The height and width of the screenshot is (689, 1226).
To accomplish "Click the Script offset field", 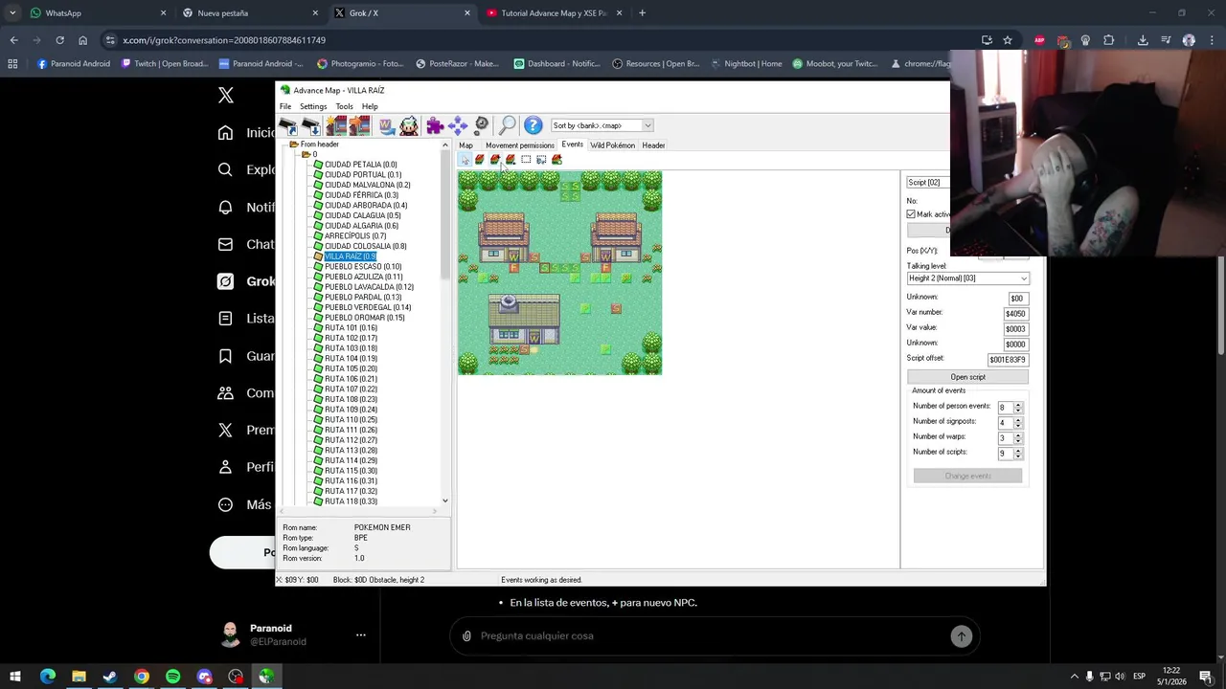I will (x=1008, y=360).
